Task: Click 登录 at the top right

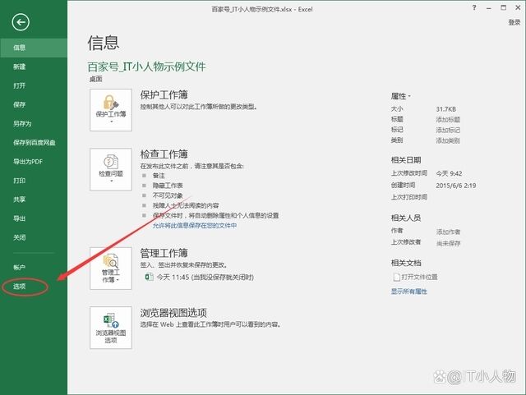Action: pos(514,22)
